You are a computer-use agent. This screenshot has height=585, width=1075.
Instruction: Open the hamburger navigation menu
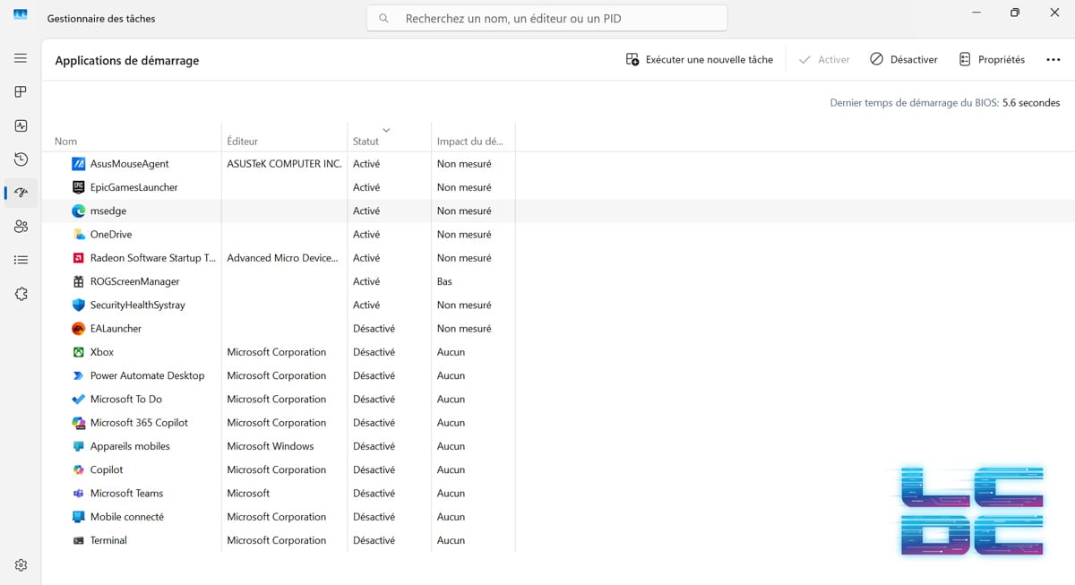[x=21, y=58]
